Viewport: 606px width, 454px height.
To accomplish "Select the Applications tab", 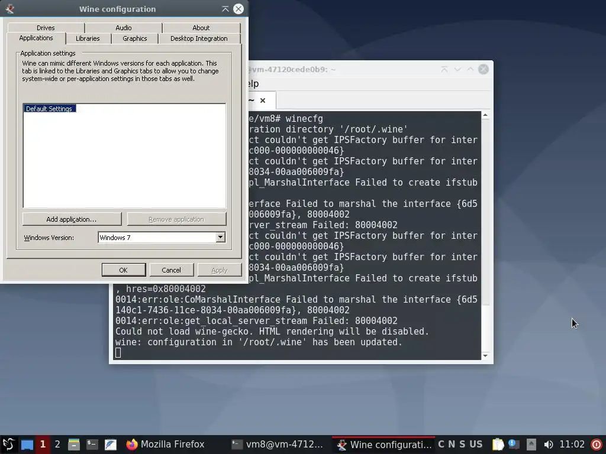I will click(x=36, y=38).
